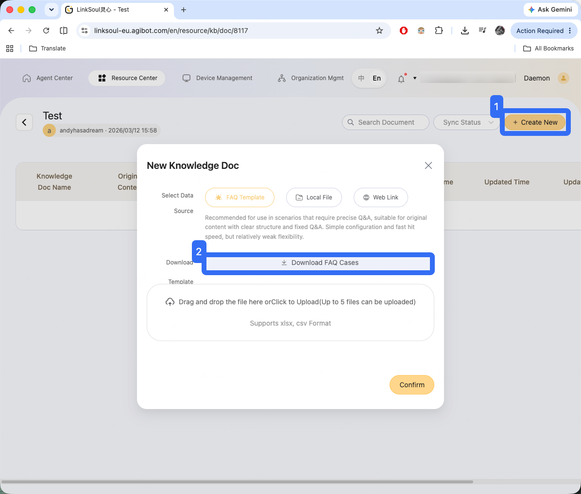
Task: Click the Daemon user avatar
Action: pyautogui.click(x=563, y=78)
